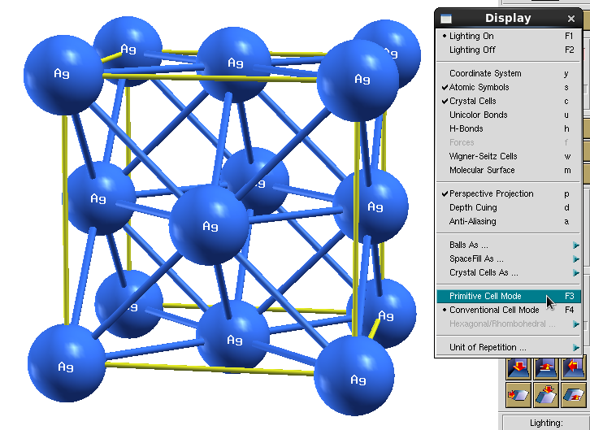Enable Unicolor Bonds
Image resolution: width=590 pixels, height=430 pixels.
509,115
